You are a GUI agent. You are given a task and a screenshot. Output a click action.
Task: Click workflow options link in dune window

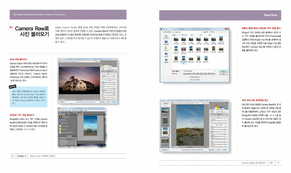(192, 150)
